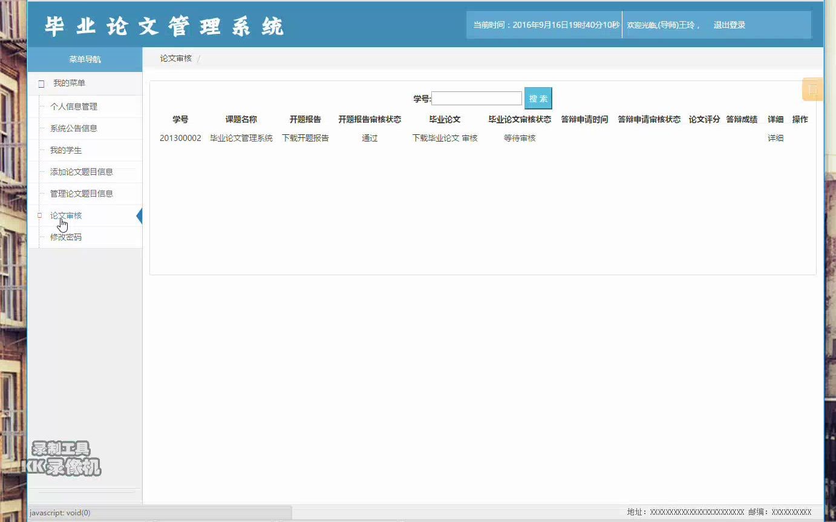Click 下载开题报告 to download the proposal report
This screenshot has height=522, width=836.
coord(305,137)
